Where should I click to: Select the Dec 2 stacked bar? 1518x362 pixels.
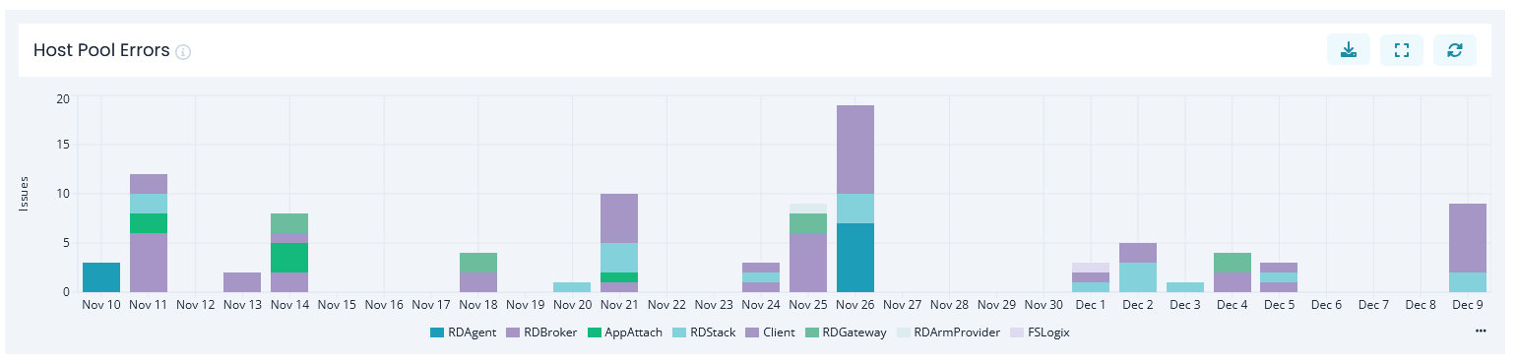pyautogui.click(x=1138, y=268)
